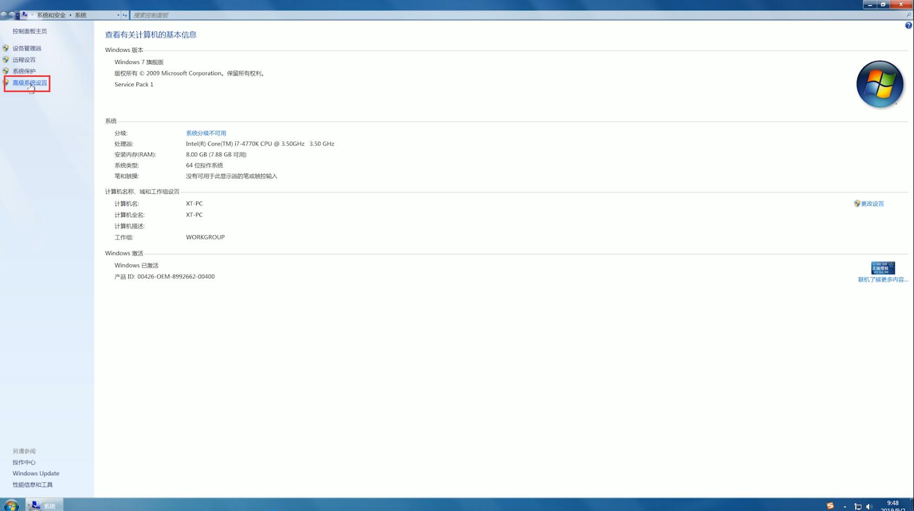This screenshot has width=914, height=511.
Task: Click the taskbar clock 9:48
Action: point(893,503)
